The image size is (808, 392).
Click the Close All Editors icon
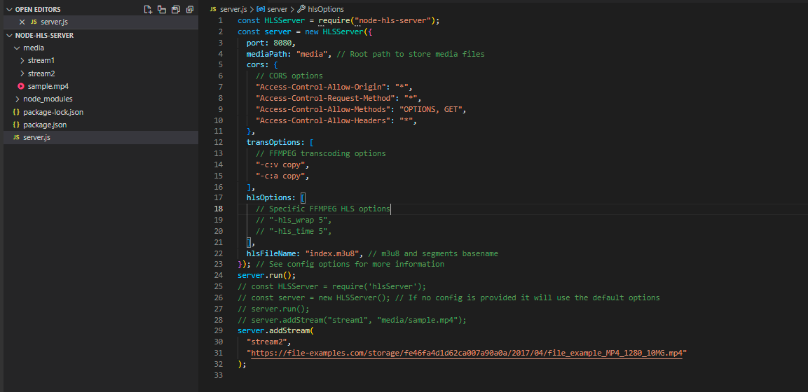(x=190, y=9)
